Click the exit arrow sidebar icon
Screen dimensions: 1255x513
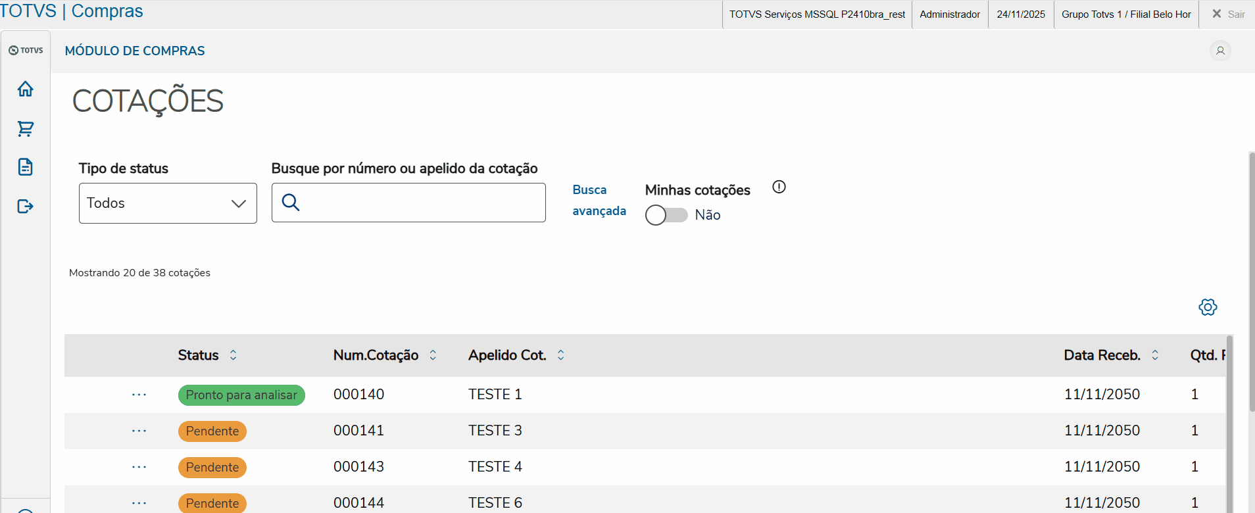click(25, 207)
